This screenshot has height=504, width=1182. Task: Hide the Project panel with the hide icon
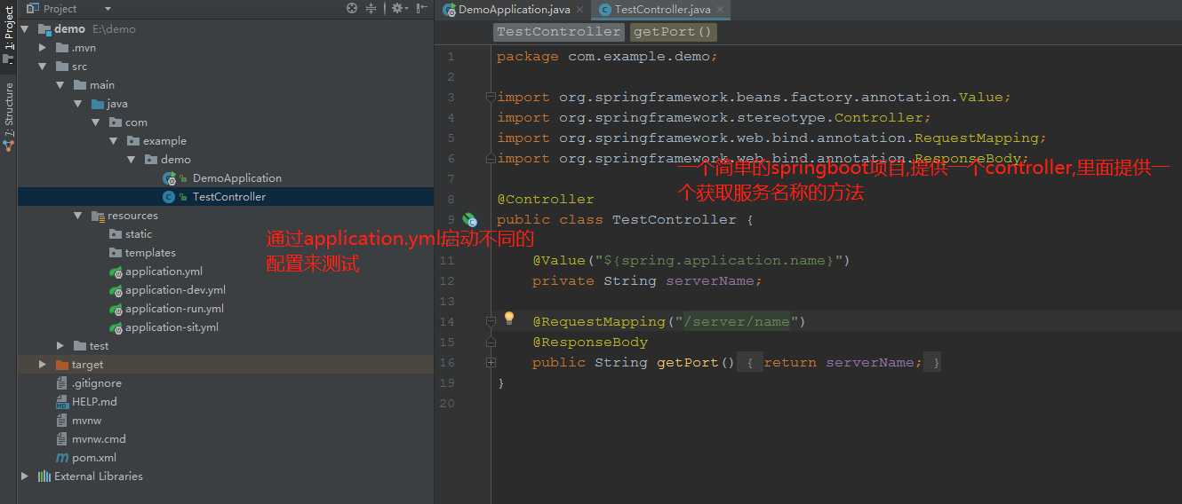[x=421, y=8]
